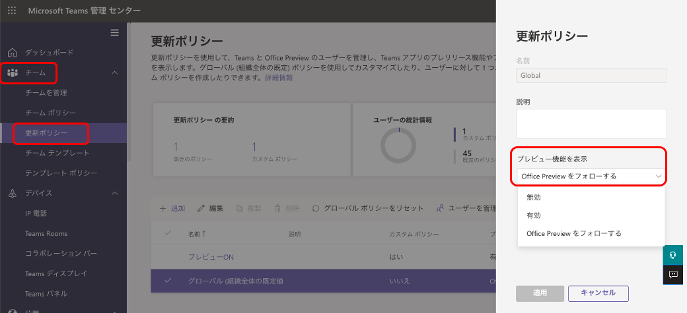Choose Office Preview をフォローする list option
Viewport: 687px width, 313px height.
coord(591,233)
